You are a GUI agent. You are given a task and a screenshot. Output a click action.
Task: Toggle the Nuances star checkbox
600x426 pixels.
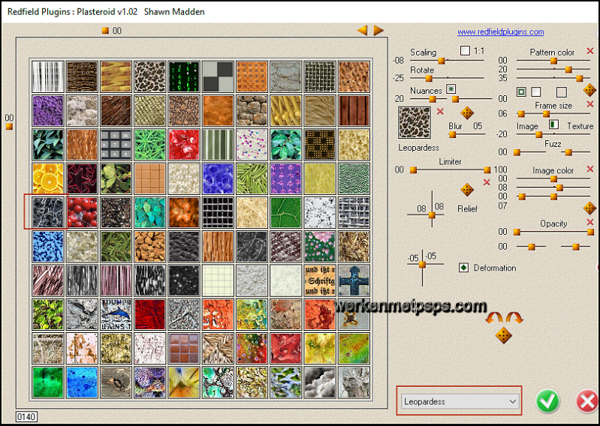451,88
